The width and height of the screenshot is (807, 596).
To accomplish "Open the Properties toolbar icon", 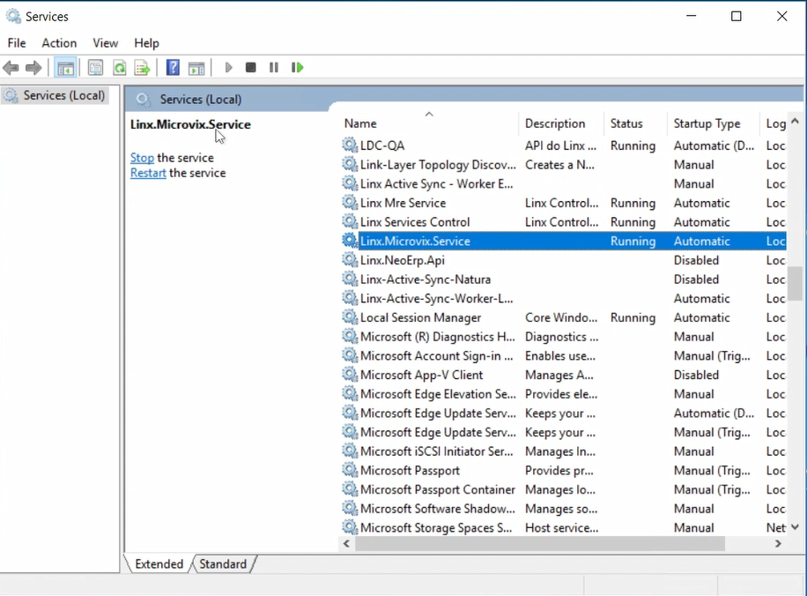I will (x=95, y=68).
